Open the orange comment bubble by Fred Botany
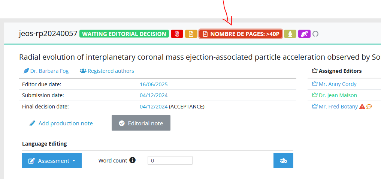The image size is (381, 179). pyautogui.click(x=369, y=107)
